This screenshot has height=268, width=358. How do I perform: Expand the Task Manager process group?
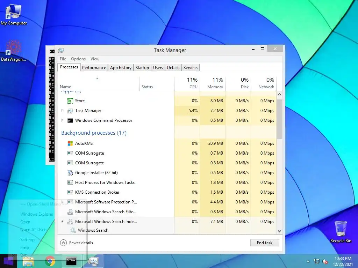point(62,111)
